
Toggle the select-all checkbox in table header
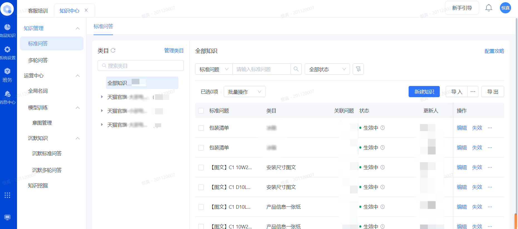pos(201,111)
